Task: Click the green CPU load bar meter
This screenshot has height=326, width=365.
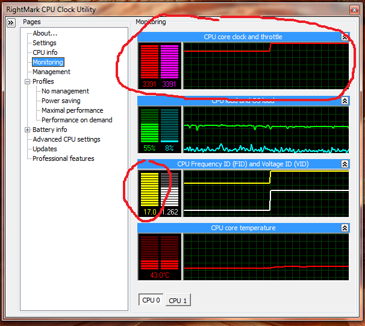Action: [x=150, y=126]
